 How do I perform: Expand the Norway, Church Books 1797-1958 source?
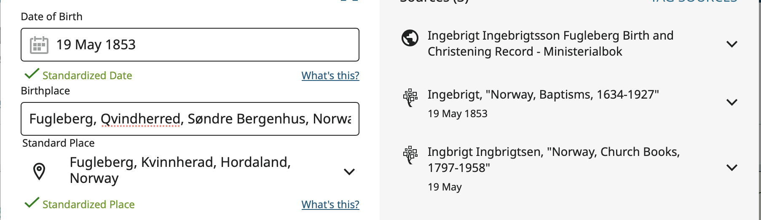pos(732,167)
